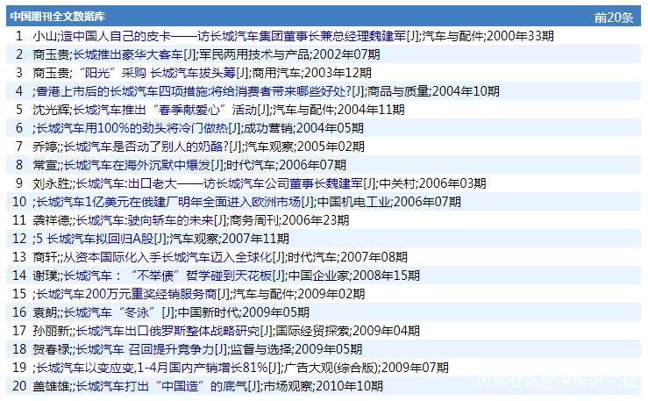Click source 商用汽车;2003年12期

click(x=311, y=73)
